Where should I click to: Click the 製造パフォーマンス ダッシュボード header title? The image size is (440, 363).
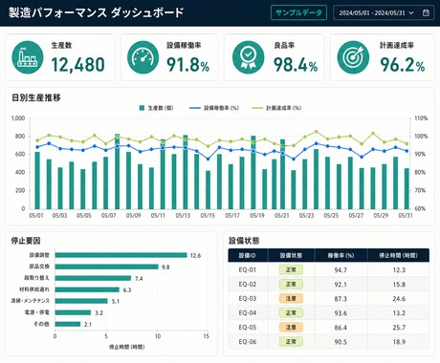coord(97,12)
